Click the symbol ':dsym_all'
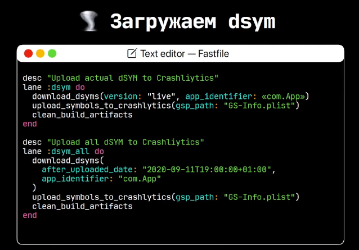Screen dimensions: 359x250 coord(68,151)
